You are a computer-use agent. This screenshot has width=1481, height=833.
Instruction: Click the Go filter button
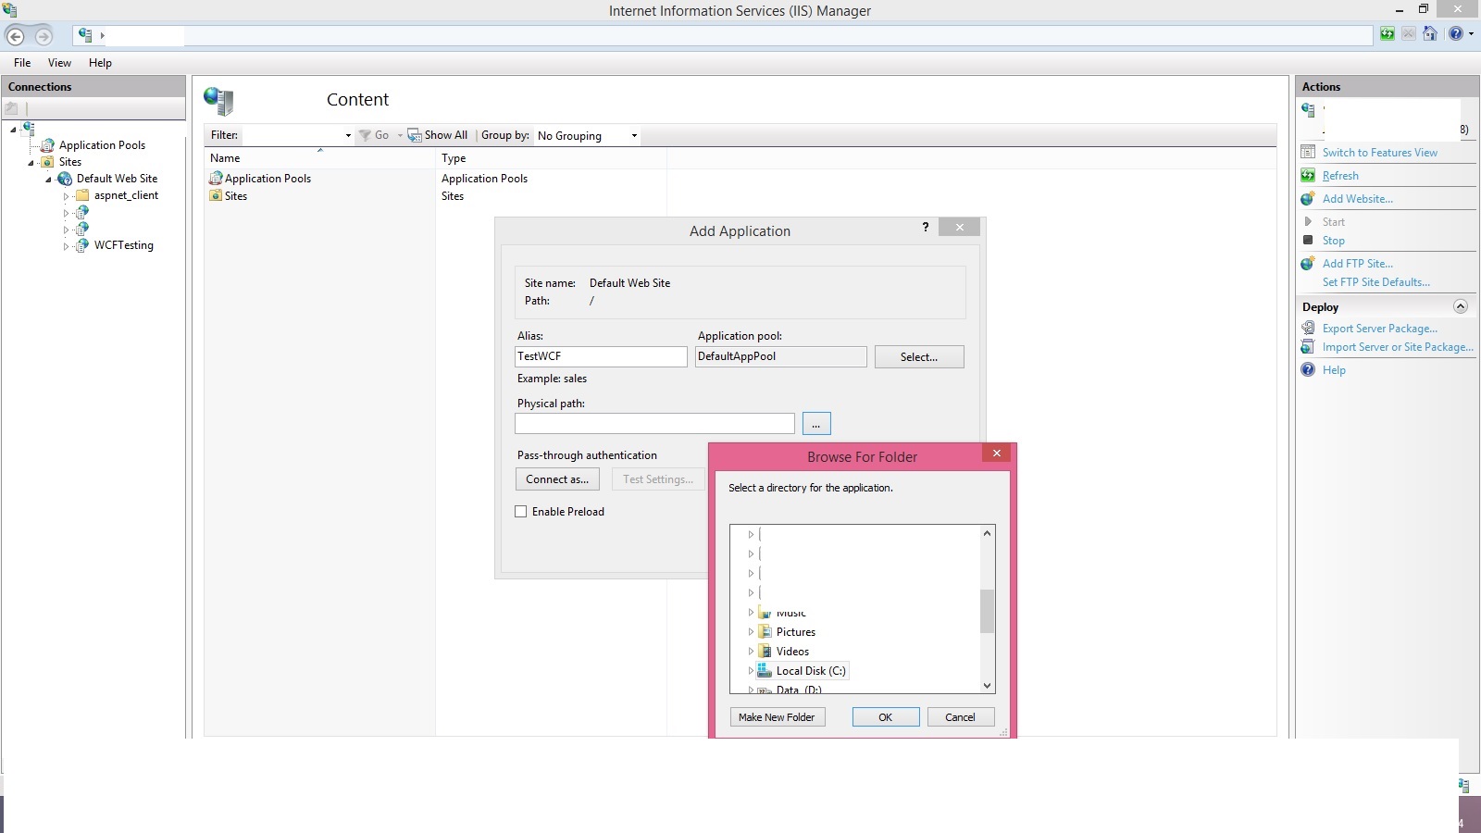click(375, 135)
